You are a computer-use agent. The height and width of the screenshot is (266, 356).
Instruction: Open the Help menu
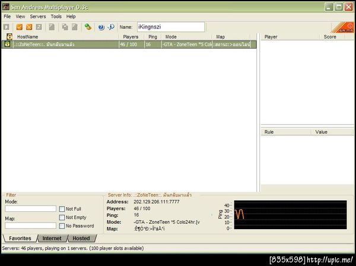coord(71,17)
